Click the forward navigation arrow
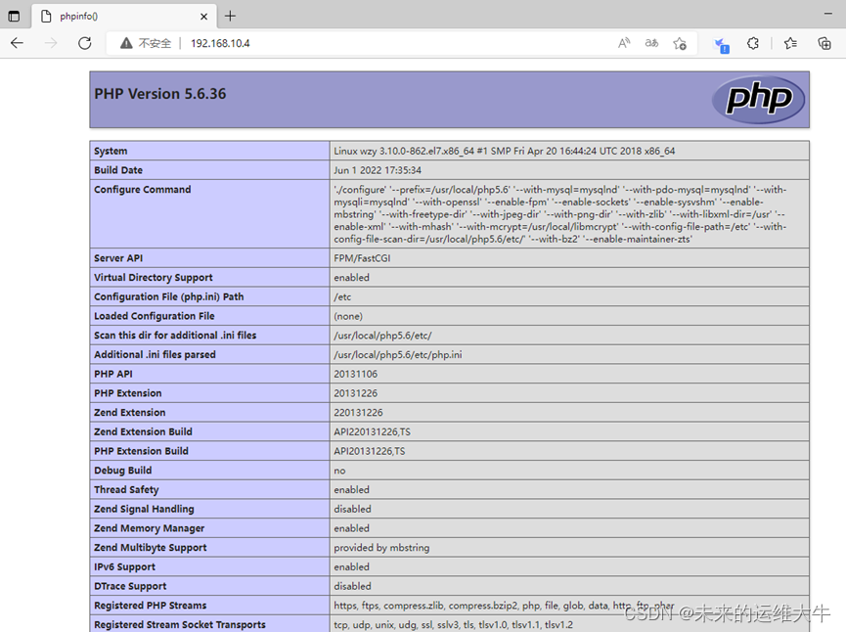The image size is (846, 632). 51,43
